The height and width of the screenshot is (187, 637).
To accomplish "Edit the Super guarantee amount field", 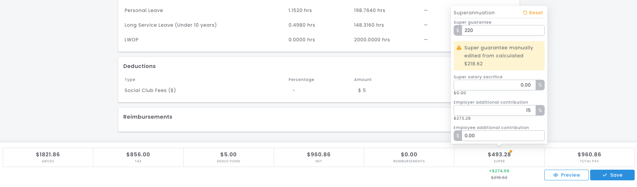I will coord(503,30).
